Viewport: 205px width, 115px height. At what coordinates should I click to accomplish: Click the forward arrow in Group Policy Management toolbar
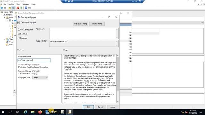click(x=5, y=8)
